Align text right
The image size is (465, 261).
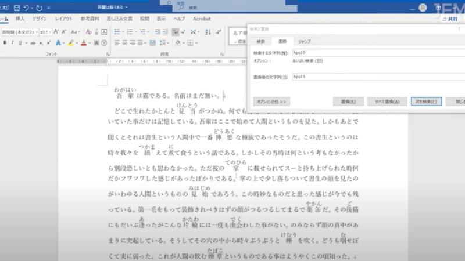pyautogui.click(x=133, y=43)
